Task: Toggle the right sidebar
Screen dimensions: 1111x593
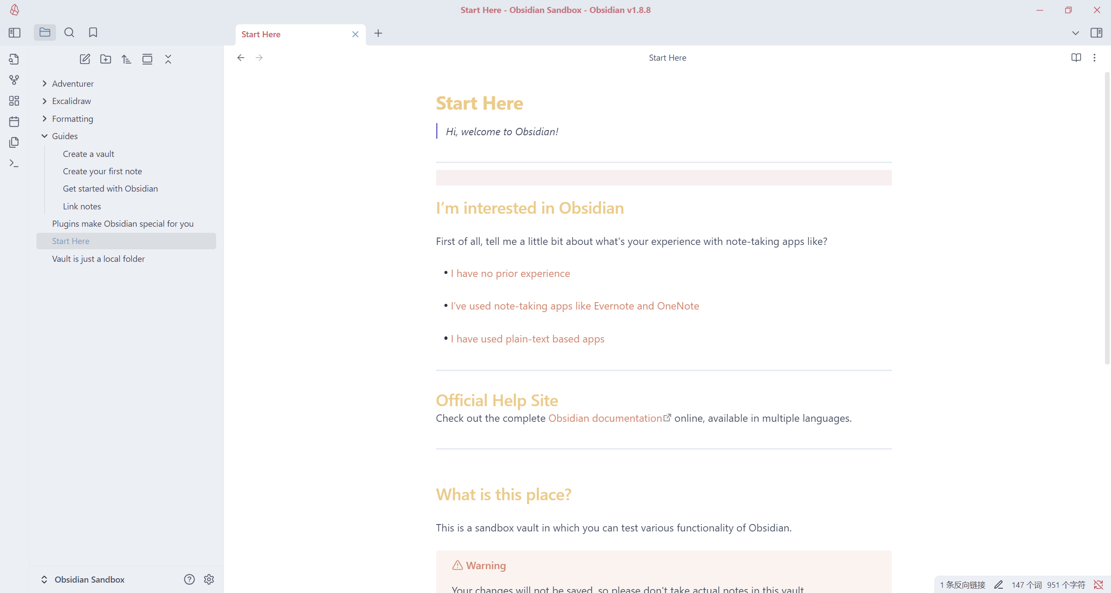Action: pos(1096,33)
